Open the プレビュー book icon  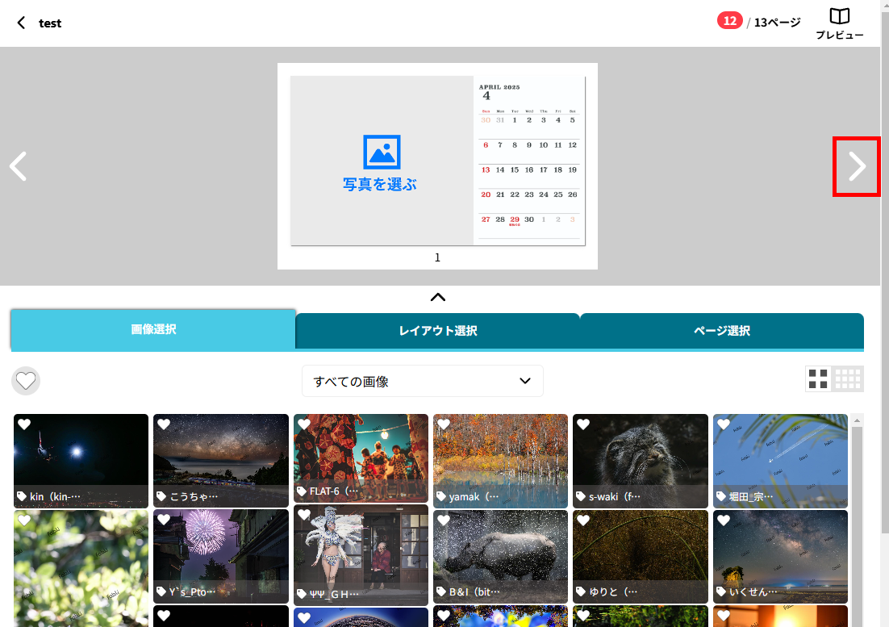pyautogui.click(x=840, y=17)
